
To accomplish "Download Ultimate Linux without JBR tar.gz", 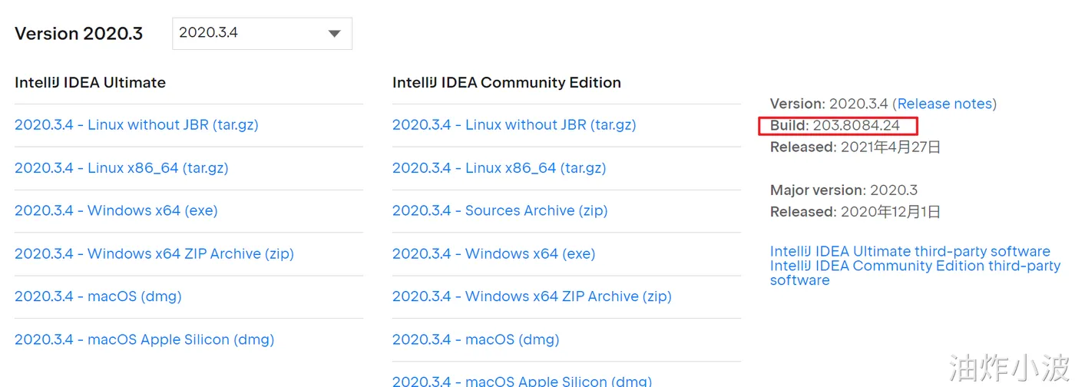I will click(137, 125).
